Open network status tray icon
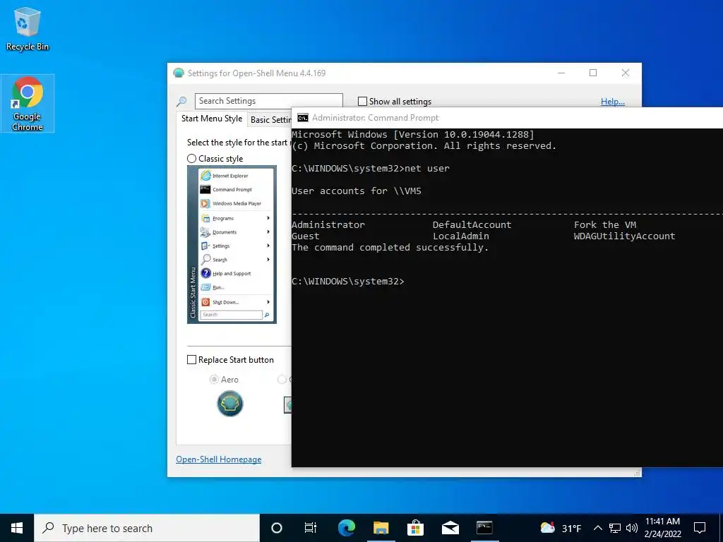Viewport: 723px width, 542px height. (x=615, y=528)
